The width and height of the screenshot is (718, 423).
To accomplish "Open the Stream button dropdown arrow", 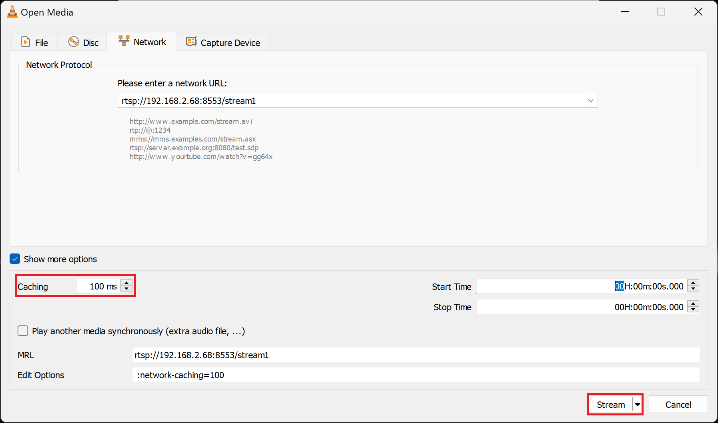I will (x=638, y=405).
